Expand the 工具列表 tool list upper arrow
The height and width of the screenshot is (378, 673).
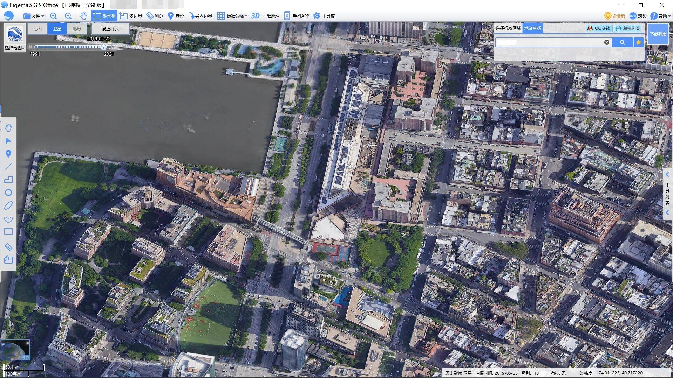pos(667,174)
